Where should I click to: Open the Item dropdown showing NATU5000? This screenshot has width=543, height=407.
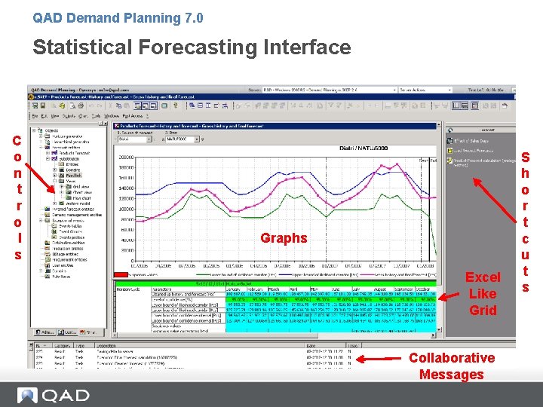pyautogui.click(x=197, y=139)
